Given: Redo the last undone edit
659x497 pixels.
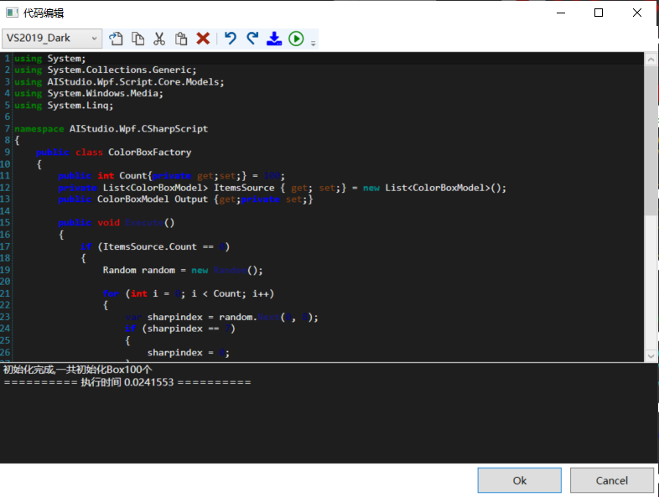Looking at the screenshot, I should pyautogui.click(x=252, y=39).
